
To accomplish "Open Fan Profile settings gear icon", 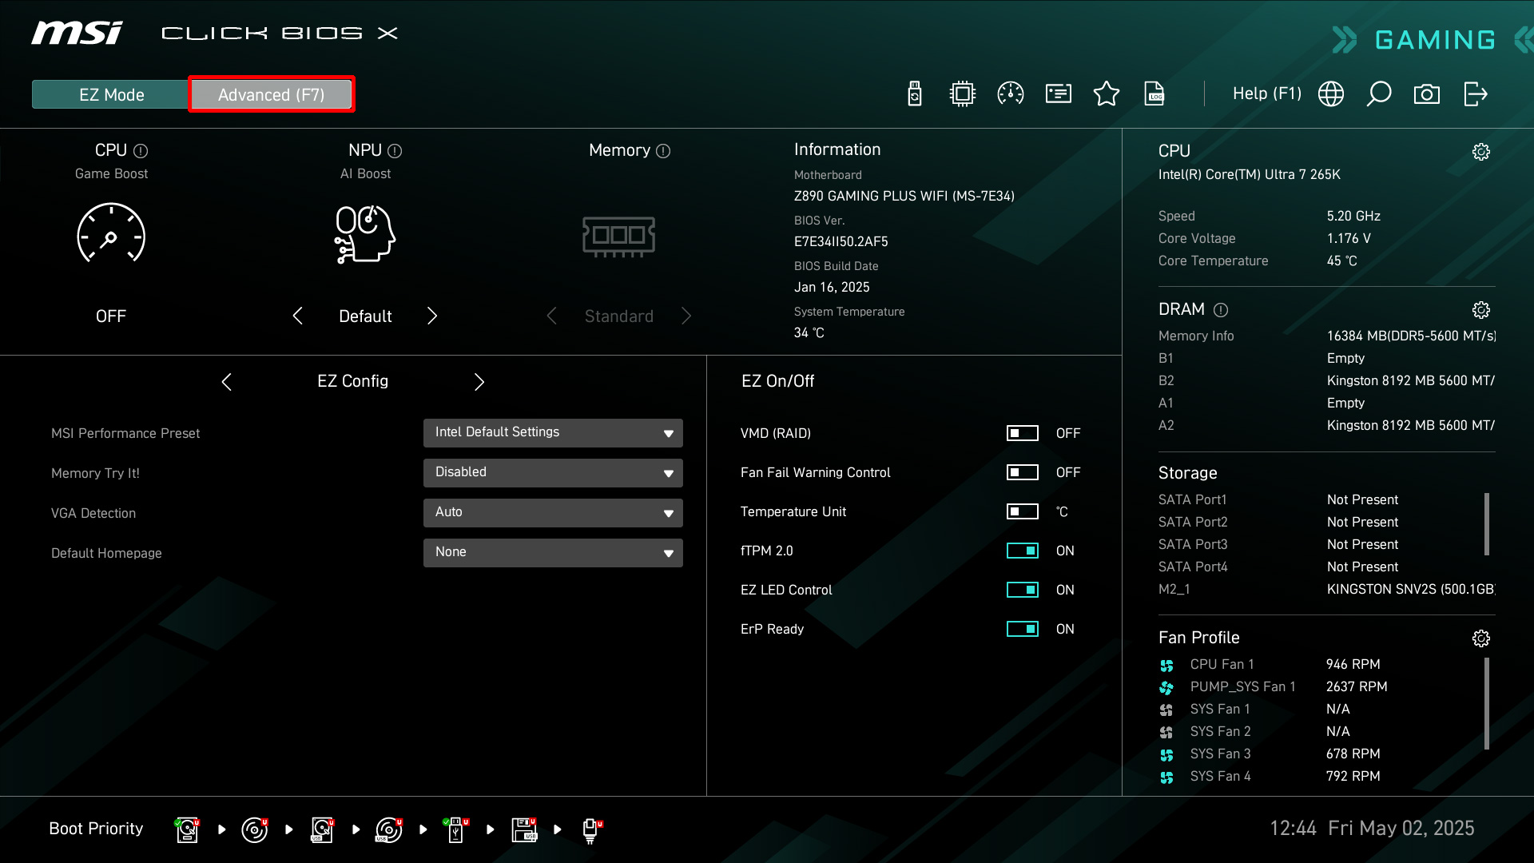I will pos(1481,638).
